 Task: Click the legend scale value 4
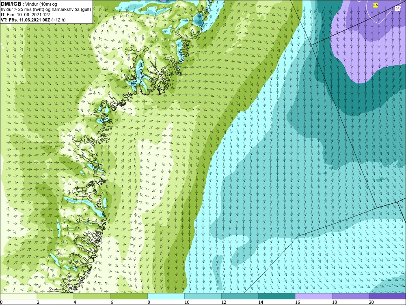coord(75,303)
